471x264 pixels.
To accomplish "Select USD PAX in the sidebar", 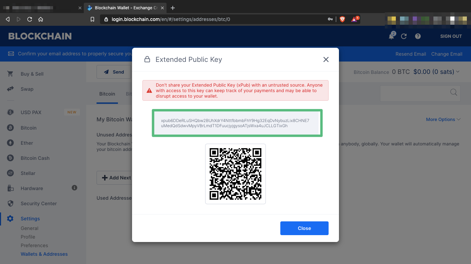I will coord(31,112).
